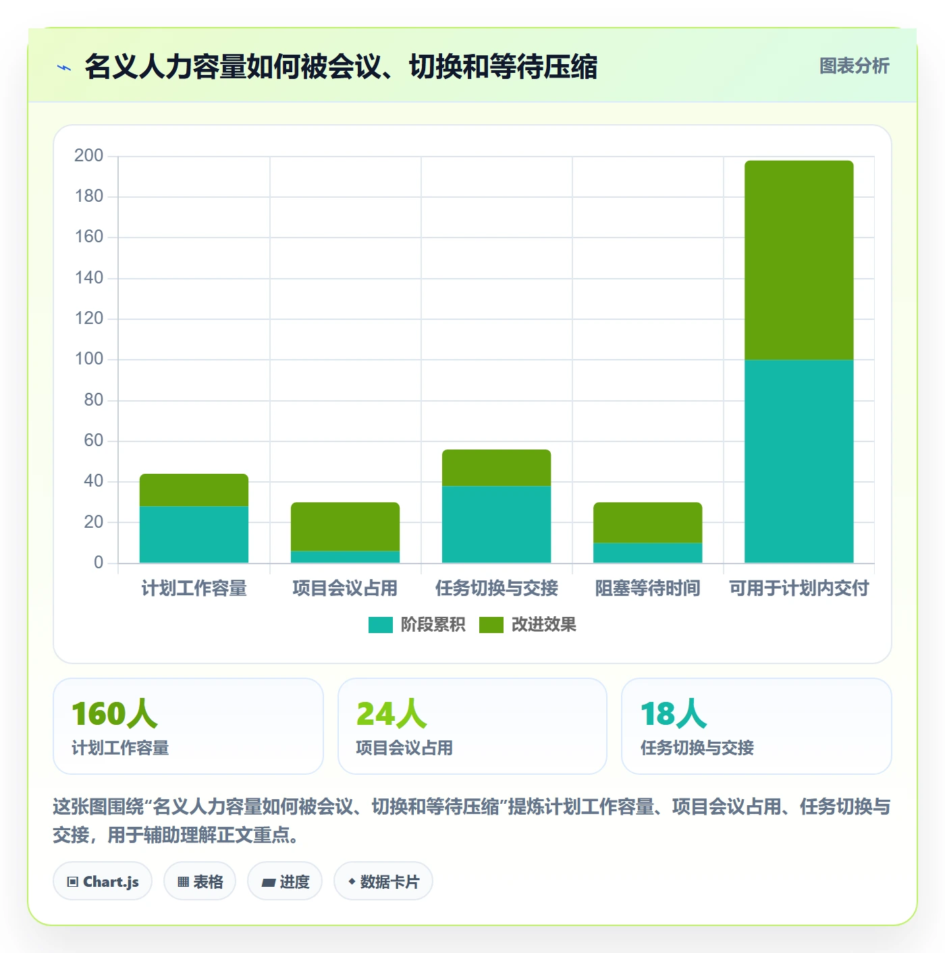Viewport: 945px width, 953px height.
Task: Click the 图表分析 label in header
Action: click(x=854, y=66)
